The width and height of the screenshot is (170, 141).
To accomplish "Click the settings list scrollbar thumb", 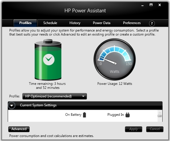I will point(160,116).
